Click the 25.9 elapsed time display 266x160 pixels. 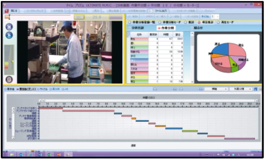tap(97, 17)
